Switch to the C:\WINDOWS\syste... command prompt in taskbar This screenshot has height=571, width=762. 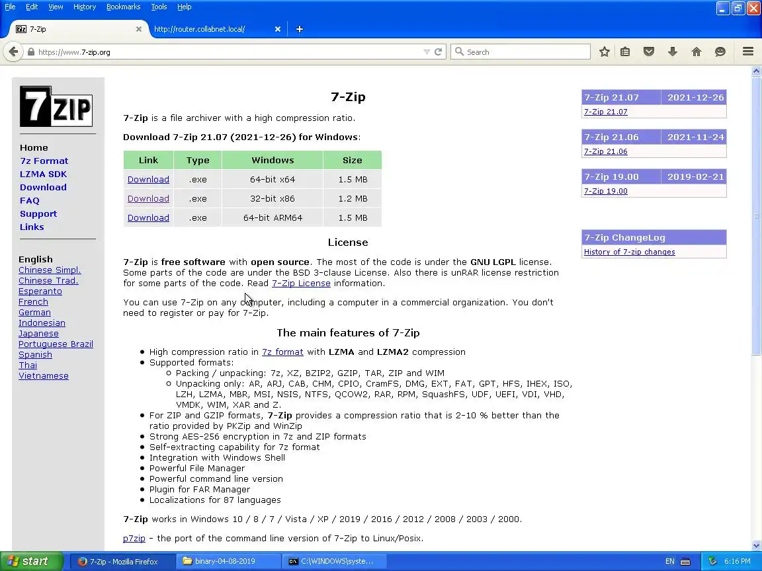[x=333, y=561]
